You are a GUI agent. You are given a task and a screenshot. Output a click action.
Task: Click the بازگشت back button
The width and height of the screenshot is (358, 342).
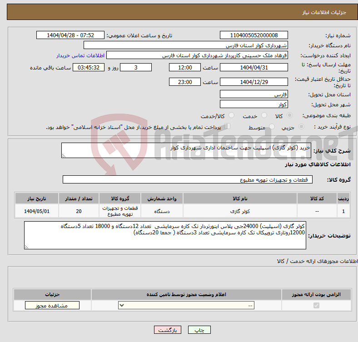pyautogui.click(x=168, y=330)
